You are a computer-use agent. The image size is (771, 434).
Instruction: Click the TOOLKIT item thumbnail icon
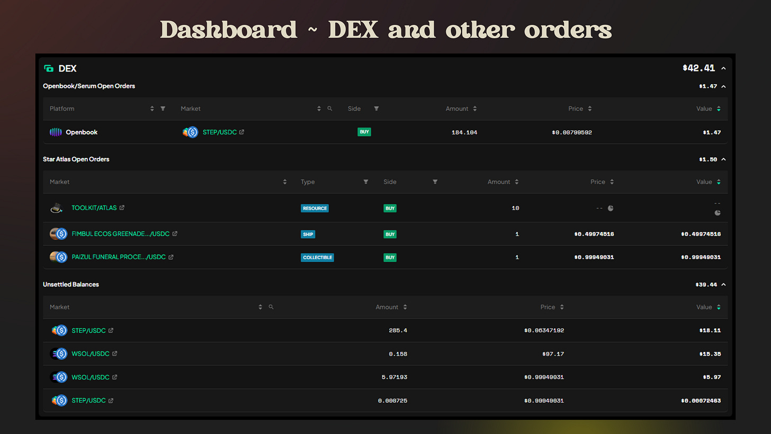click(x=57, y=208)
